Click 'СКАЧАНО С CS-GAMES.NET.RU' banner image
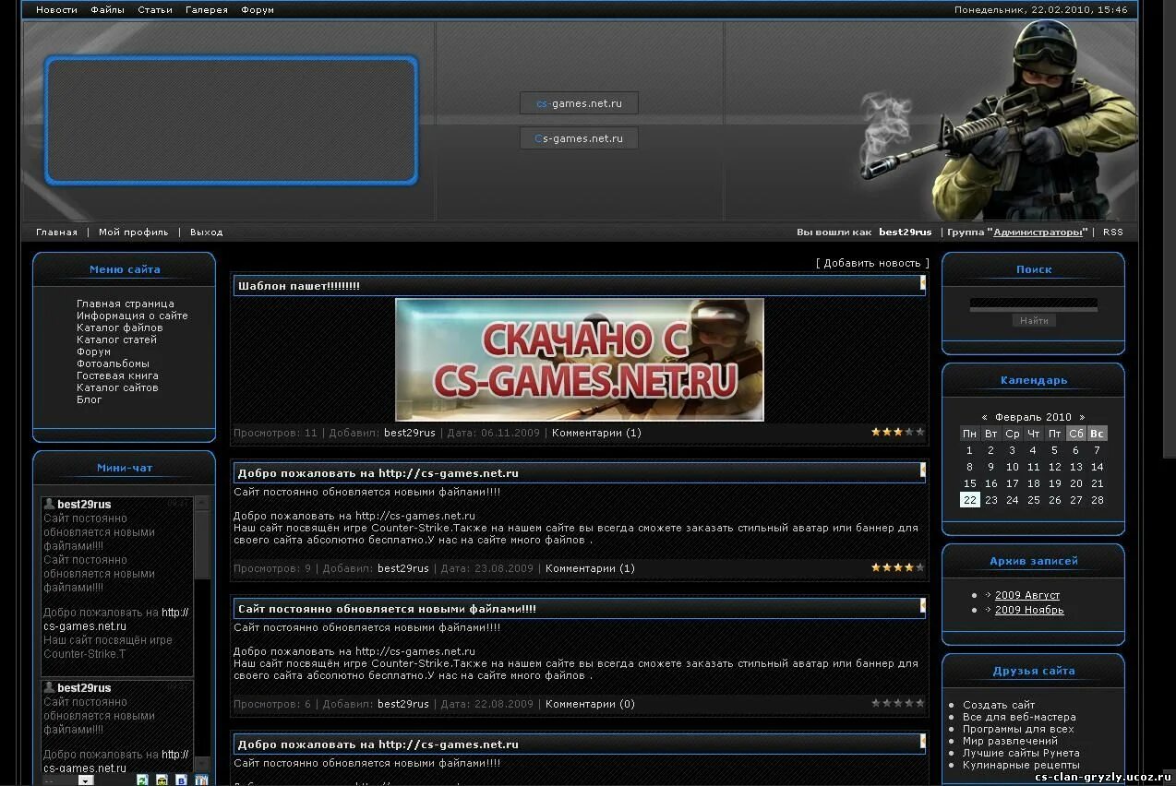 point(580,360)
